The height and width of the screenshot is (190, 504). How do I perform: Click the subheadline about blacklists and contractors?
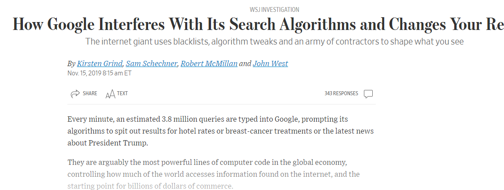point(274,42)
